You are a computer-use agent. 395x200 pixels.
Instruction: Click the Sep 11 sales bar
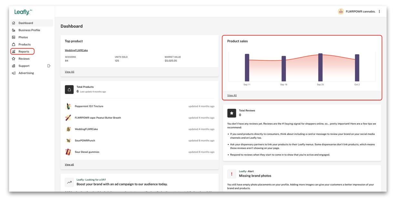(247, 67)
